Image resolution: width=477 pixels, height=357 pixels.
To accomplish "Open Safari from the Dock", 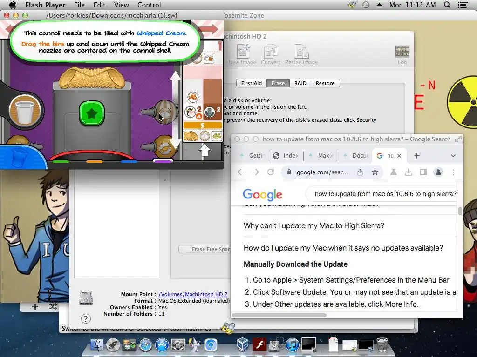I will tap(146, 345).
